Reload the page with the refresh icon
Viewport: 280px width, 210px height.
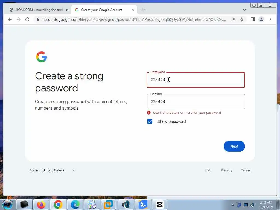pyautogui.click(x=27, y=19)
